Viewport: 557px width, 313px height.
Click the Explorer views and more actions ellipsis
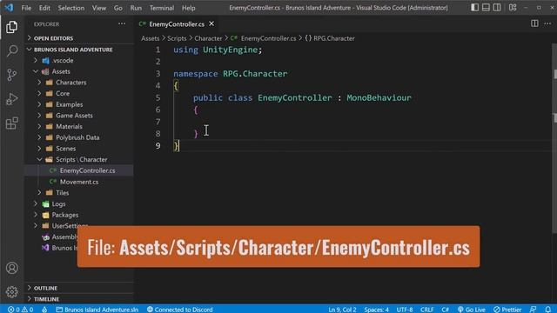pos(122,23)
